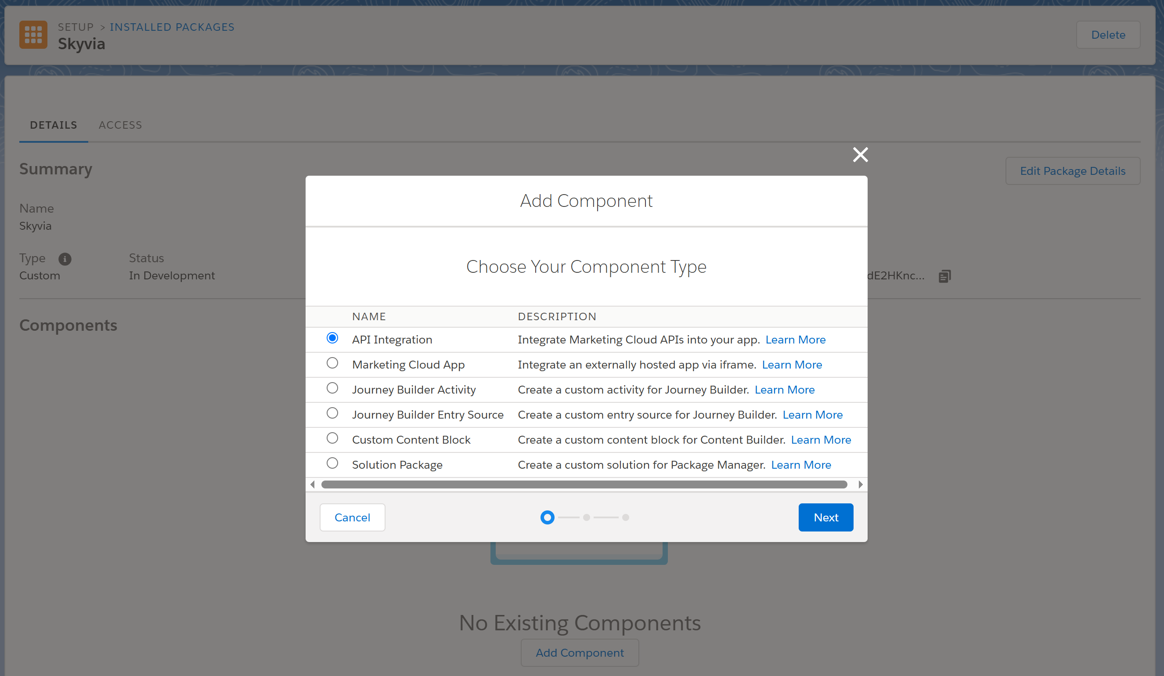Click the Skyvia name value in Summary
1164x676 pixels.
tap(35, 226)
